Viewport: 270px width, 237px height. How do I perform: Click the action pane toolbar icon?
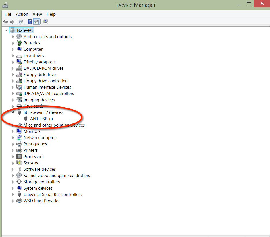point(36,22)
